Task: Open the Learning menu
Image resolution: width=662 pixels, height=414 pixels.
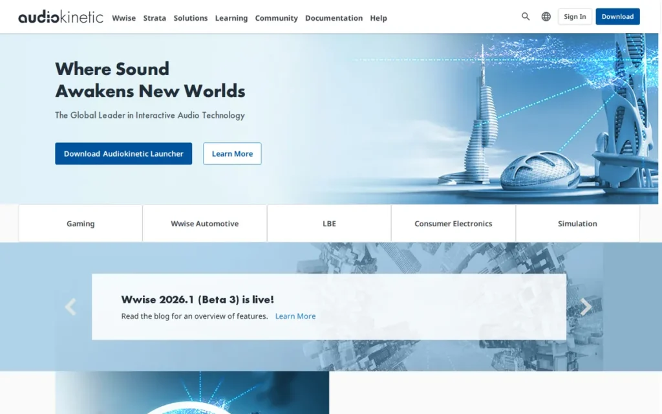Action: 231,18
